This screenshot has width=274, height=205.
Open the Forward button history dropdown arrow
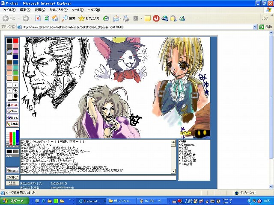pos(31,18)
